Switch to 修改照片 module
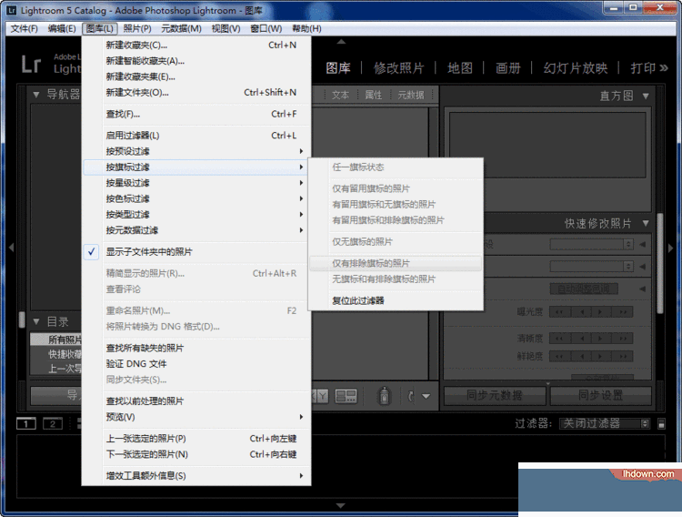 398,68
